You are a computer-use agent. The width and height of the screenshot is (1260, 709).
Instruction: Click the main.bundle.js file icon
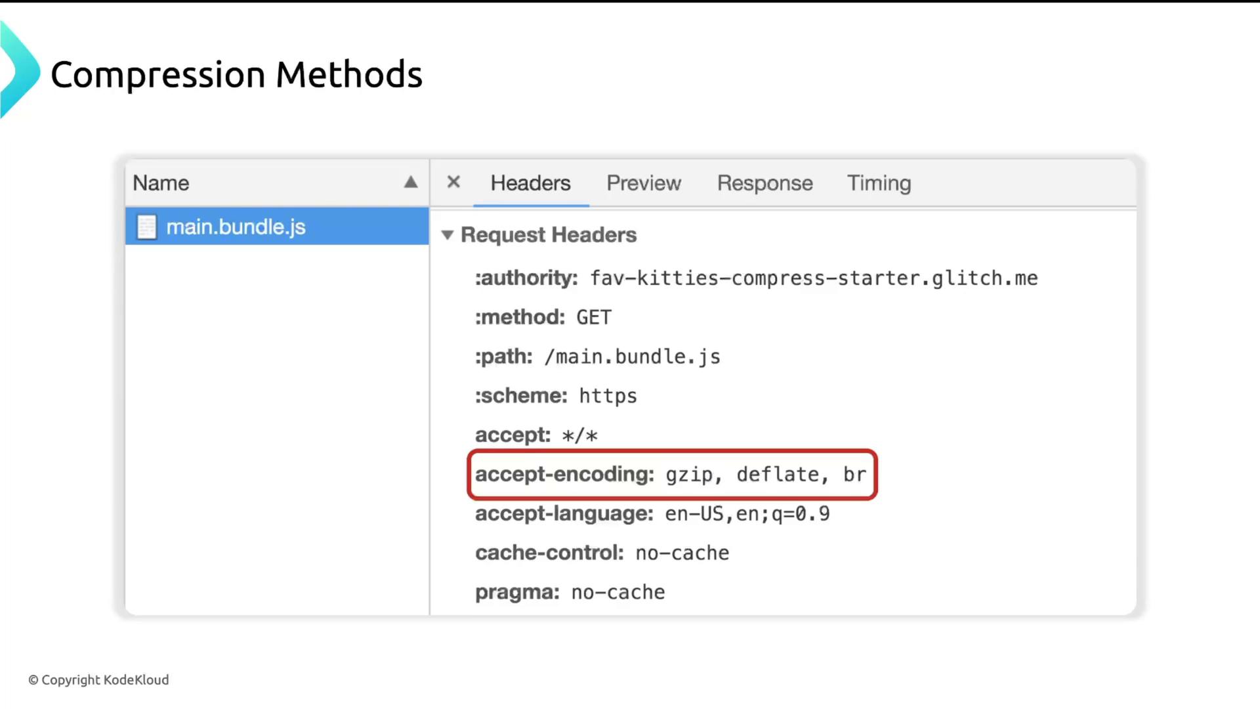[147, 227]
